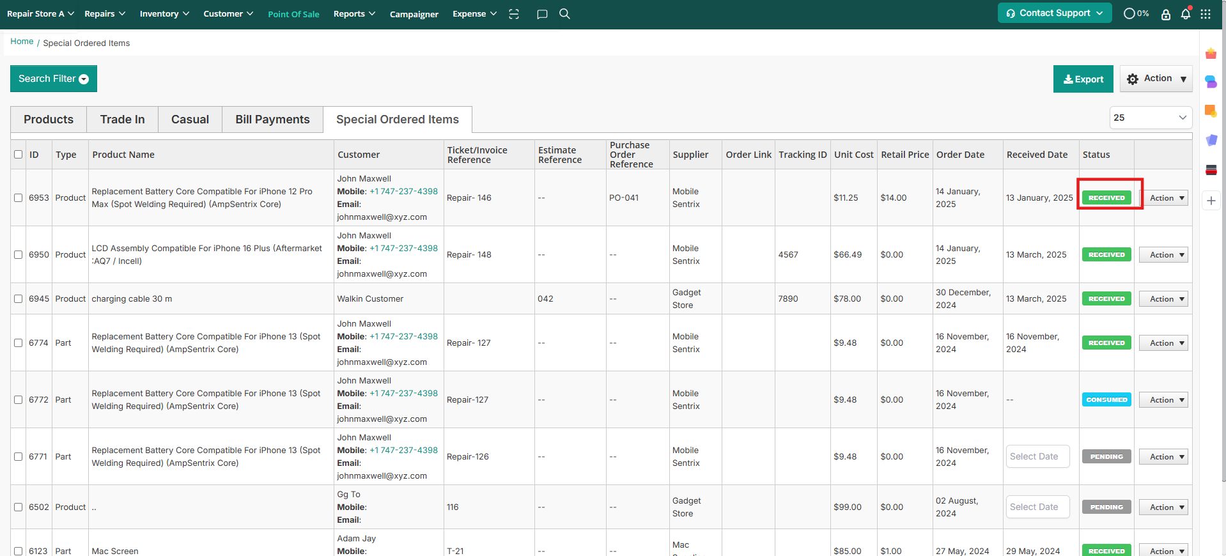Open the Expense menu
Screen dimensions: 1226x556
[x=474, y=14]
